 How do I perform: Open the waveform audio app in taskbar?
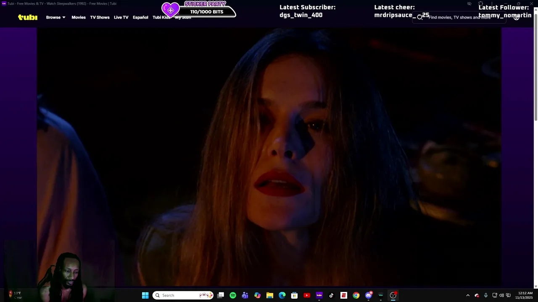[381, 295]
